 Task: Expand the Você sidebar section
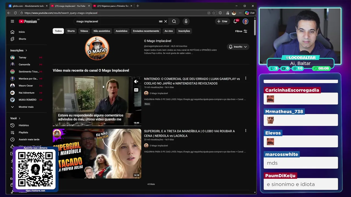pyautogui.click(x=15, y=118)
